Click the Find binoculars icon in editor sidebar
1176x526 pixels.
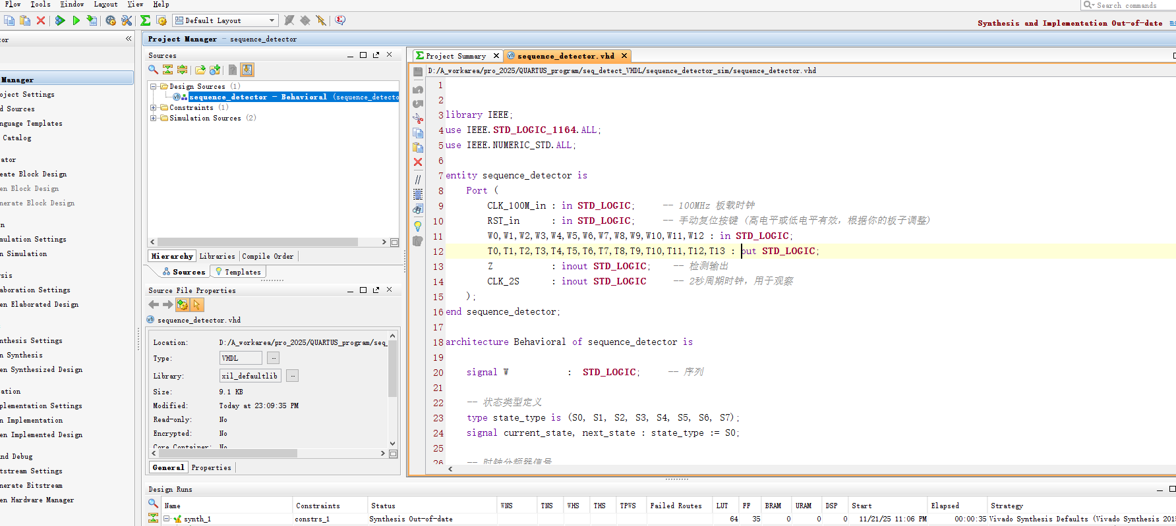coord(418,209)
